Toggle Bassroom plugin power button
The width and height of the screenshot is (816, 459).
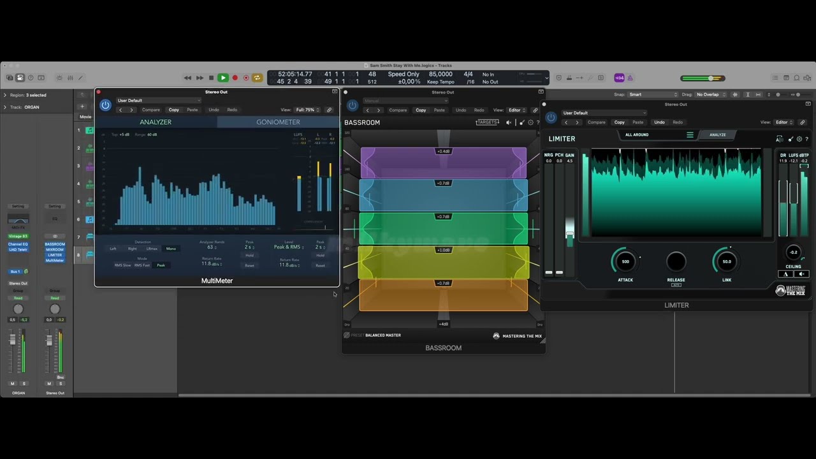(x=352, y=105)
